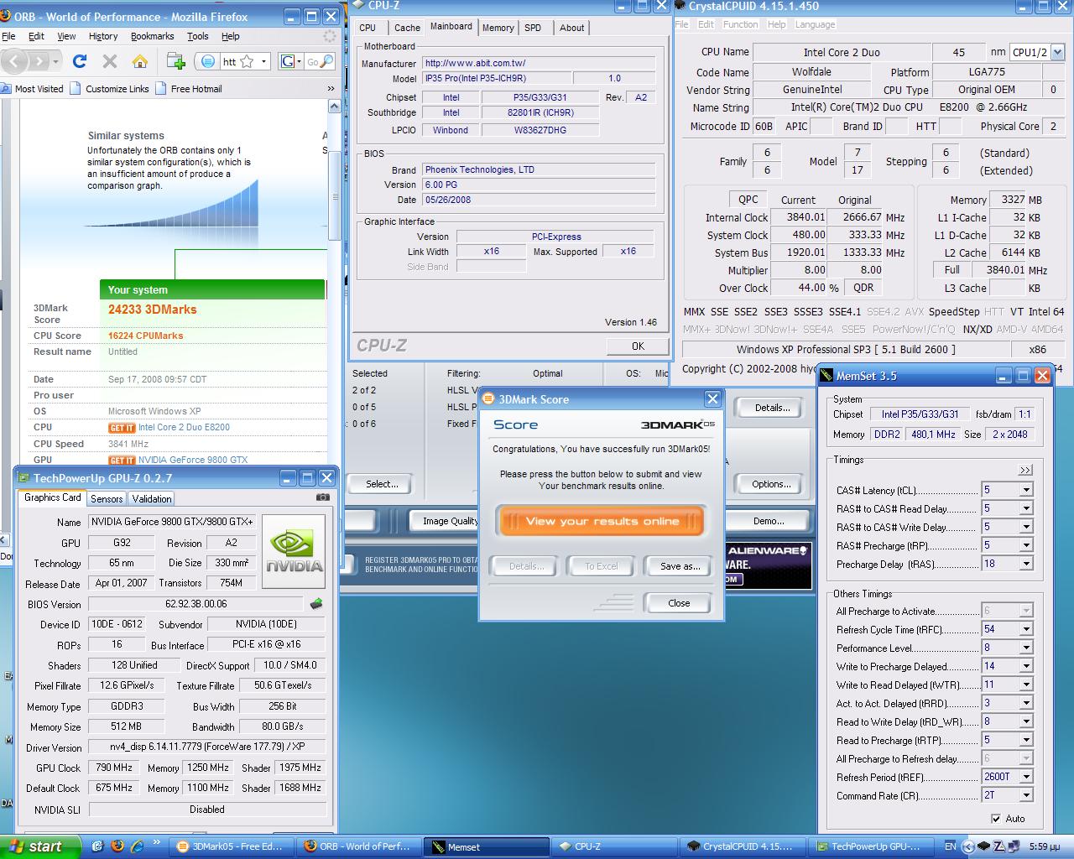
Task: Open Performance Level dropdown
Action: point(1025,648)
